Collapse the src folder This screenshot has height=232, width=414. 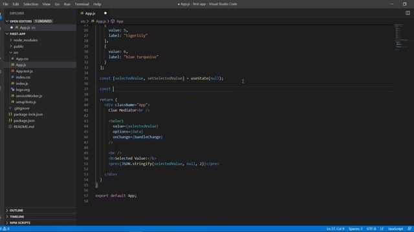[x=16, y=53]
